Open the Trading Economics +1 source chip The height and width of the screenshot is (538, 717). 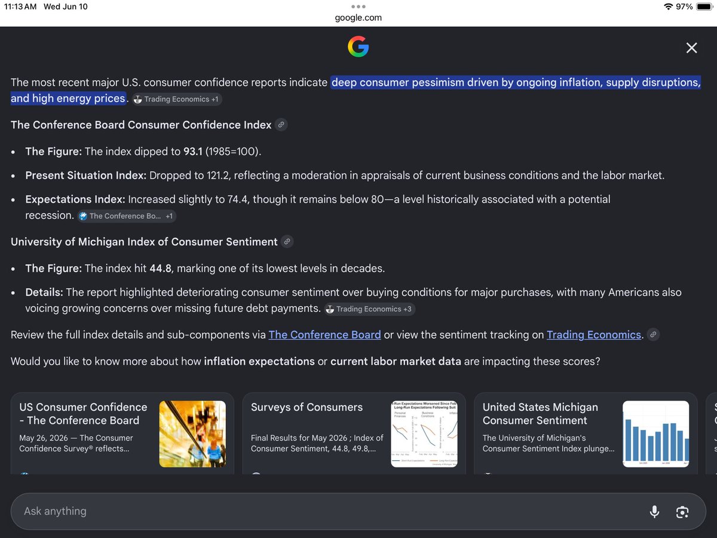click(176, 99)
